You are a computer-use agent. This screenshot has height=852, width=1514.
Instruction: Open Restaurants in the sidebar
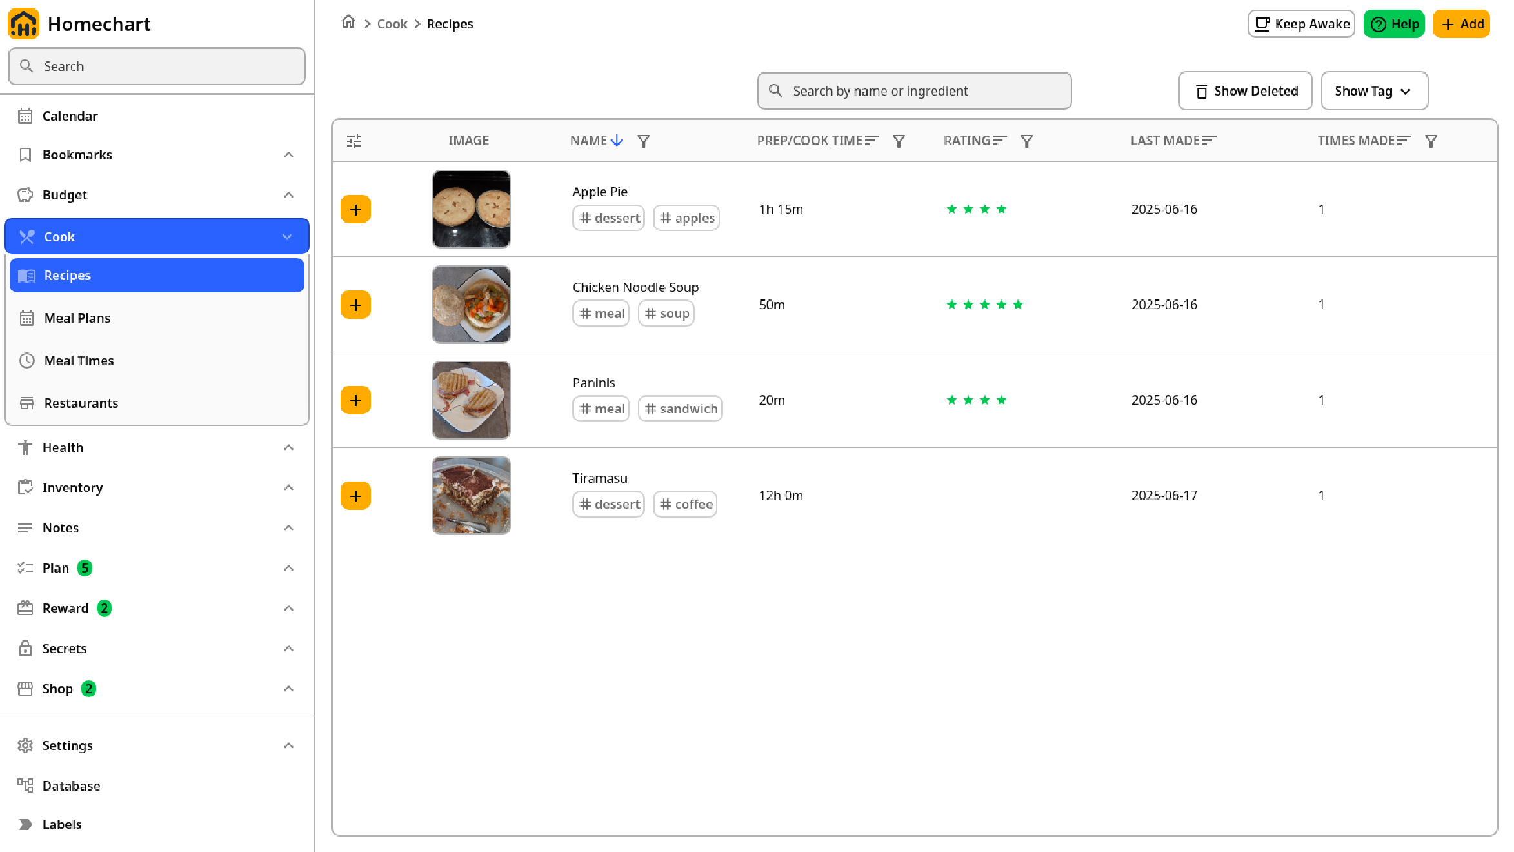(157, 403)
